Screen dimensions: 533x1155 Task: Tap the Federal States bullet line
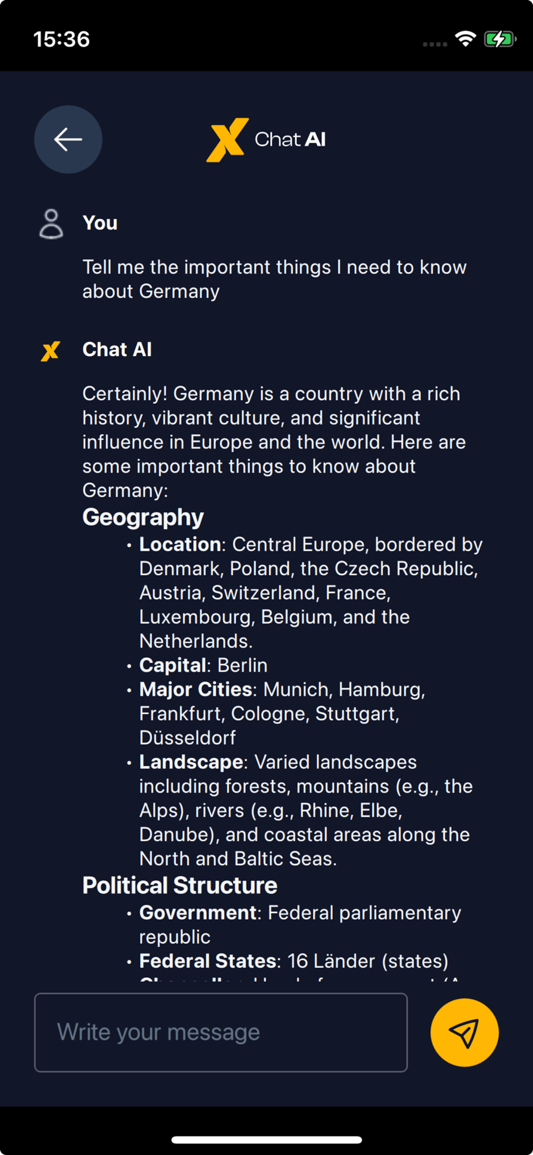[x=294, y=961]
